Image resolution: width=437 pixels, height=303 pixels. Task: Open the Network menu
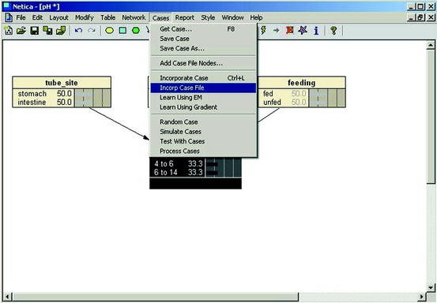tap(134, 17)
